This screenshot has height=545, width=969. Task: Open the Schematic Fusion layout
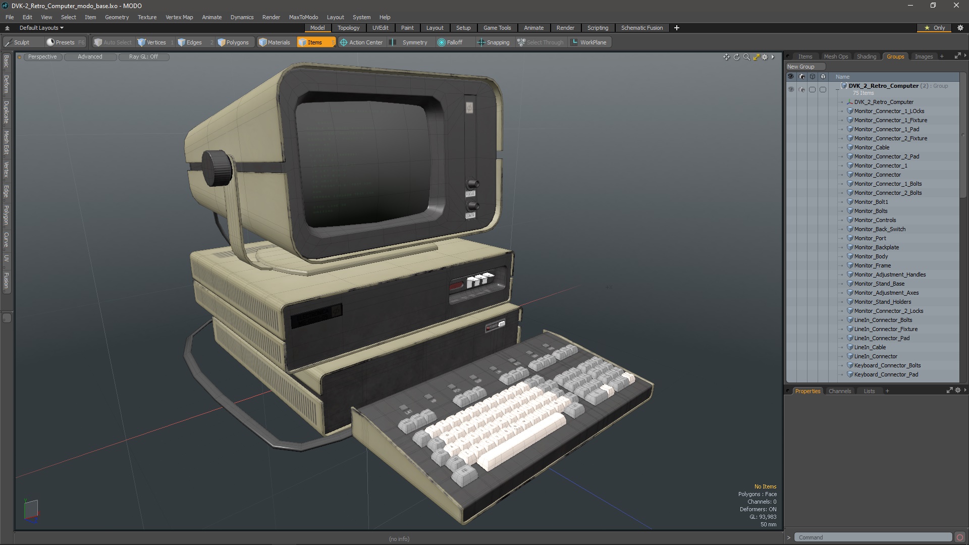pos(642,28)
